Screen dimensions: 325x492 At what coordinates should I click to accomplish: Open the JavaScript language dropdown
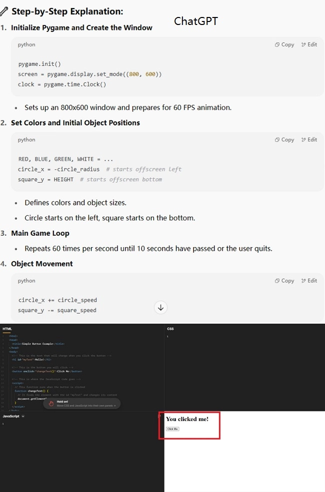pyautogui.click(x=23, y=416)
